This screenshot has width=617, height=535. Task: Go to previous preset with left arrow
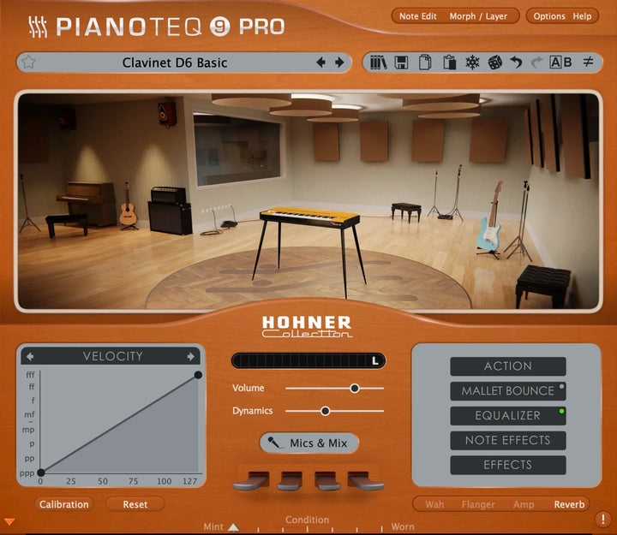(x=320, y=62)
